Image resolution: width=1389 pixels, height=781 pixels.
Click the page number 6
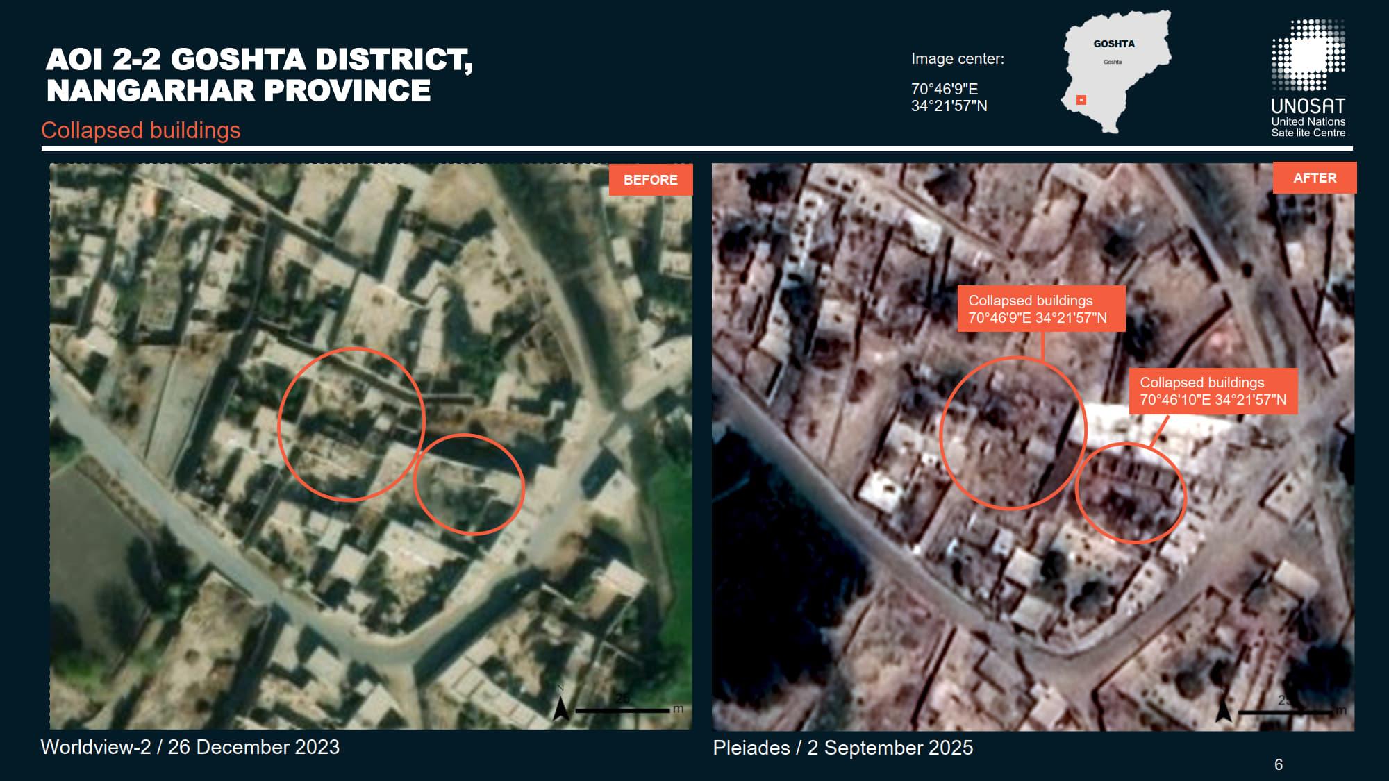pos(1279,764)
